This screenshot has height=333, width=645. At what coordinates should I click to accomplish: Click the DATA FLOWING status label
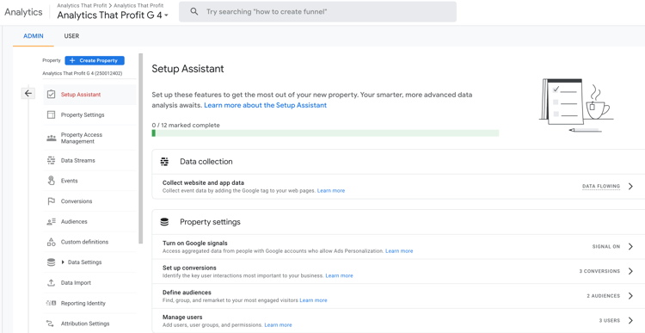(x=601, y=187)
